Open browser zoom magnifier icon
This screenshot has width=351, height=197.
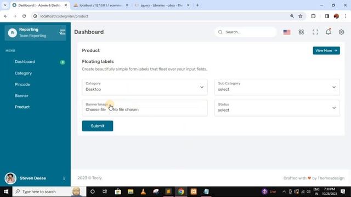292,16
